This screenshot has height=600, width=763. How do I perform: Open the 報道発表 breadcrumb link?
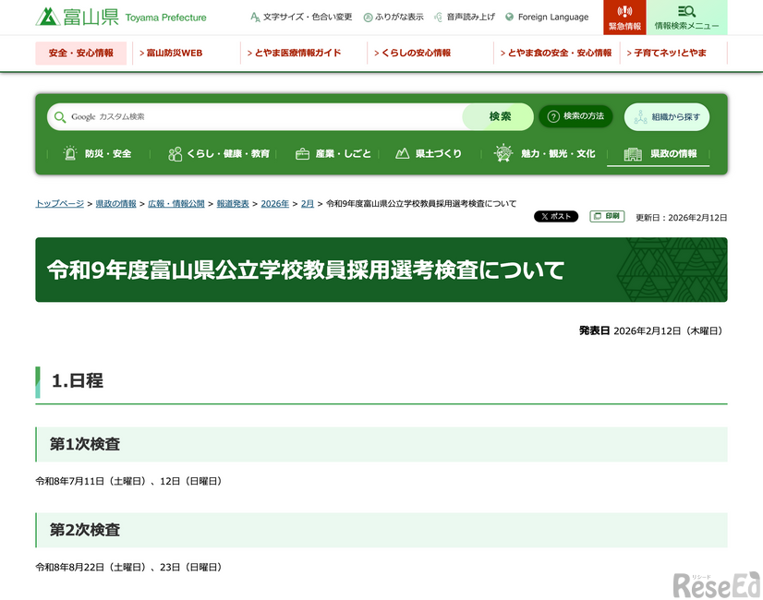click(233, 203)
